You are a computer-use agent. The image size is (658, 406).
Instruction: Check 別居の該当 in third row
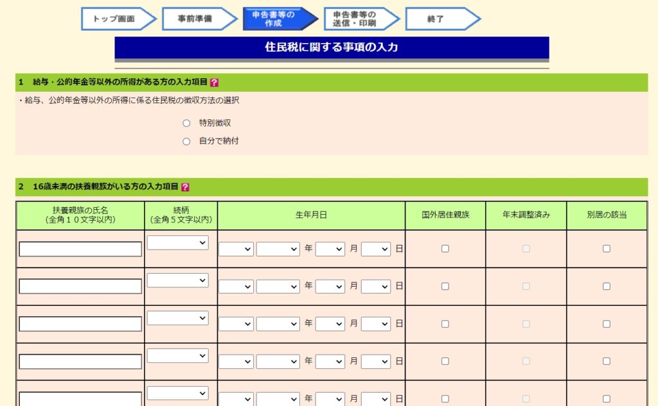tap(607, 324)
